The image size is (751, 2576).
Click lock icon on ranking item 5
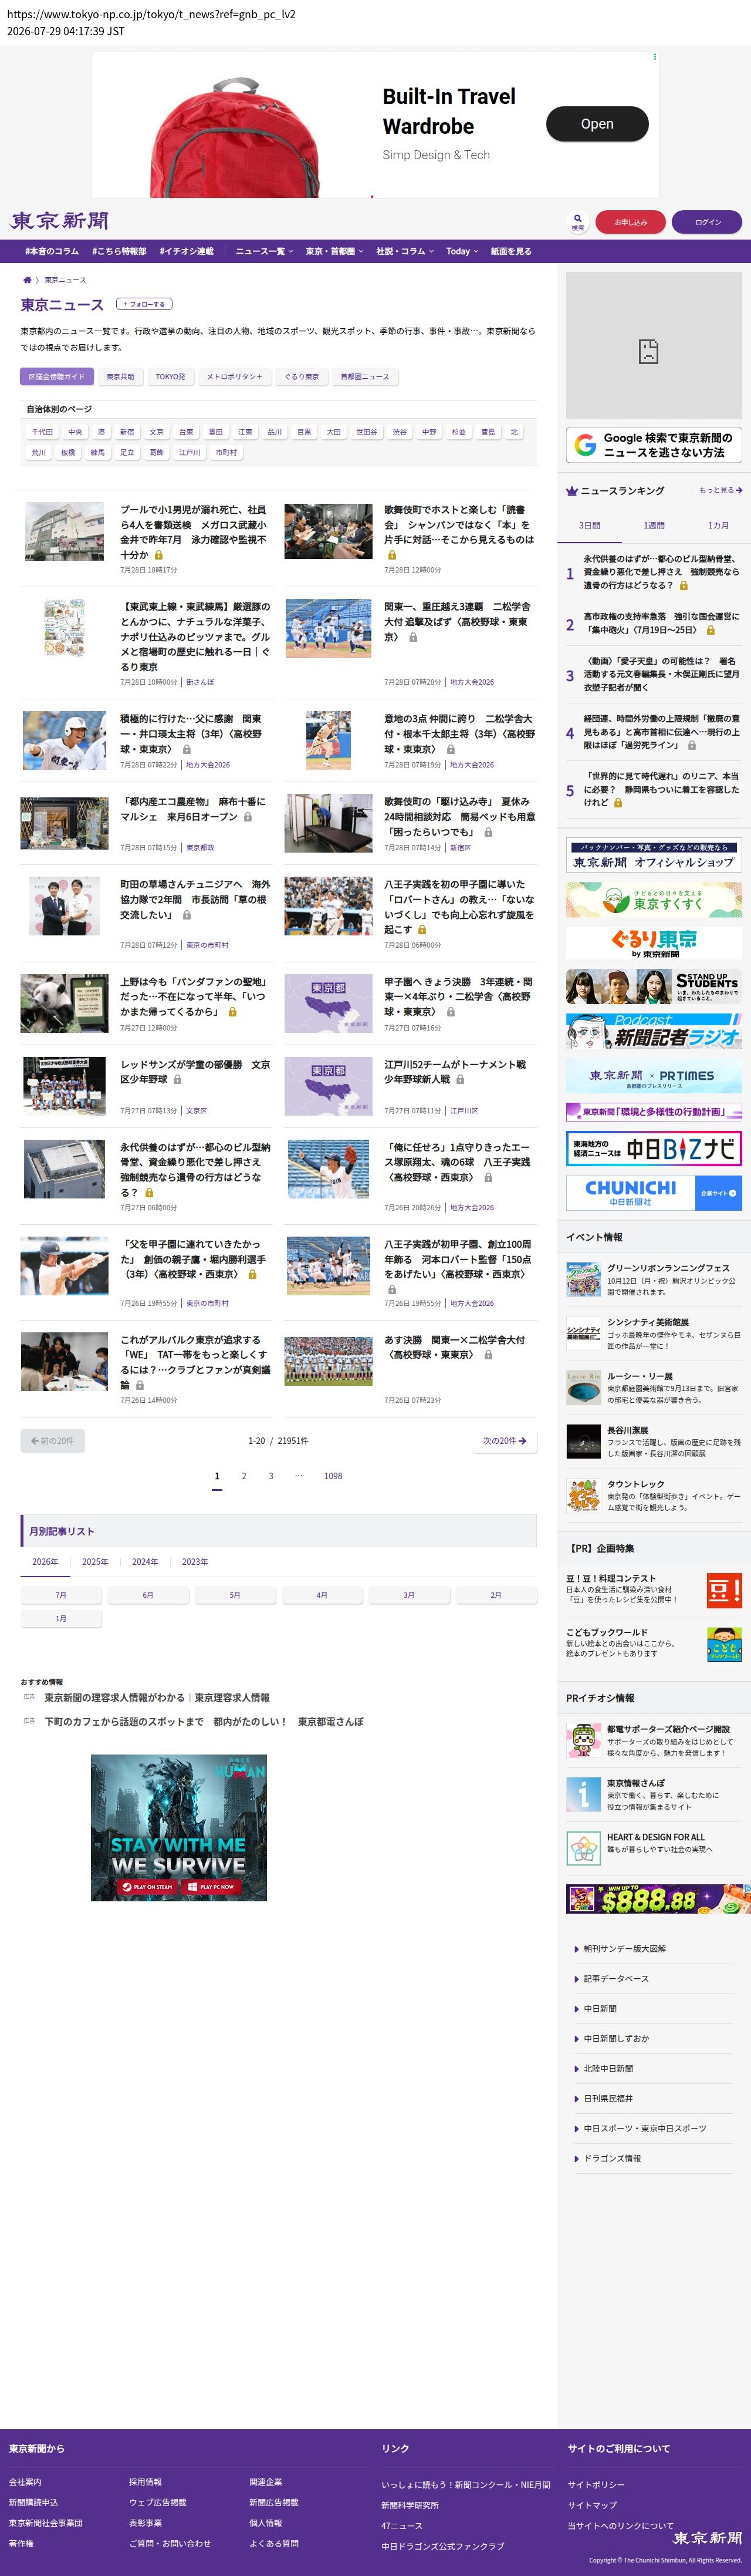pyautogui.click(x=618, y=803)
